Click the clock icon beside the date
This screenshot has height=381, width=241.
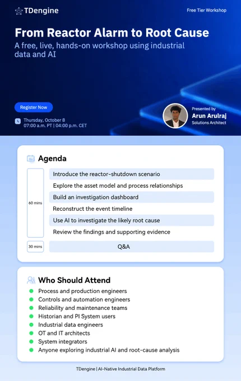pyautogui.click(x=18, y=121)
